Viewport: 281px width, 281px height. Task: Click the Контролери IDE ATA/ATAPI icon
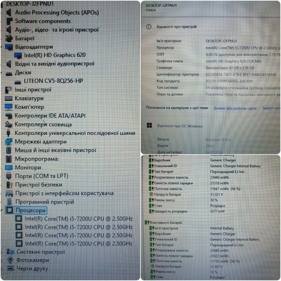click(x=8, y=116)
